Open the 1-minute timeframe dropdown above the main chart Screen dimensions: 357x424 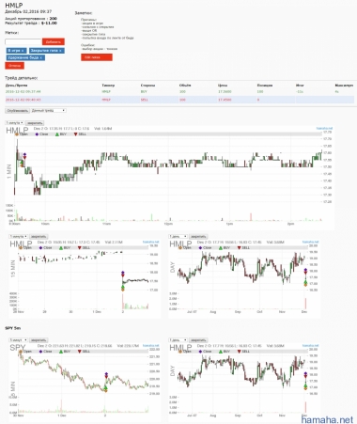(14, 123)
